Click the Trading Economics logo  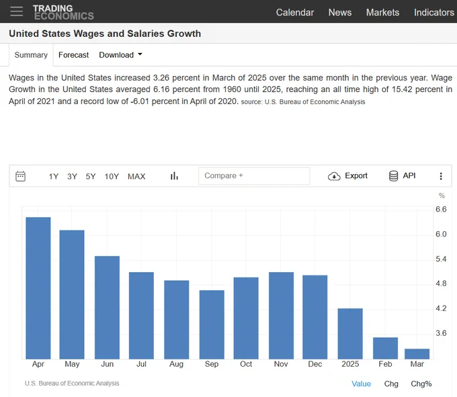pos(63,12)
